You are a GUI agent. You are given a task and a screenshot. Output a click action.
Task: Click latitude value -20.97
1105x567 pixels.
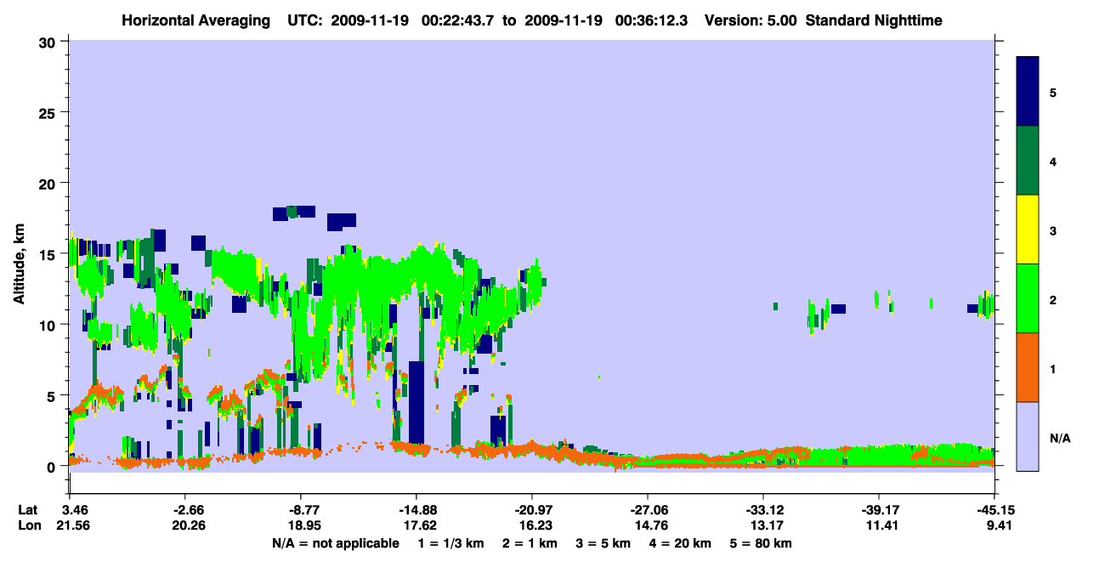pos(532,510)
